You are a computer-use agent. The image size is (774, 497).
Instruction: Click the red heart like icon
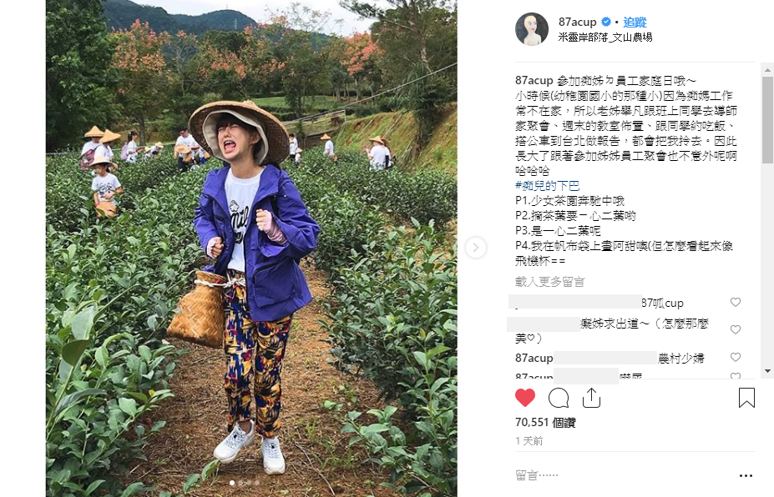click(525, 398)
